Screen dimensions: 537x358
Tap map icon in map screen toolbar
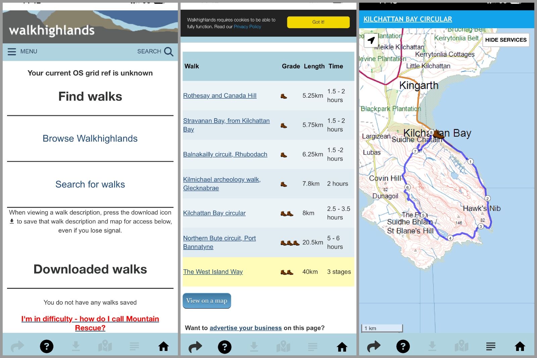pyautogui.click(x=461, y=346)
